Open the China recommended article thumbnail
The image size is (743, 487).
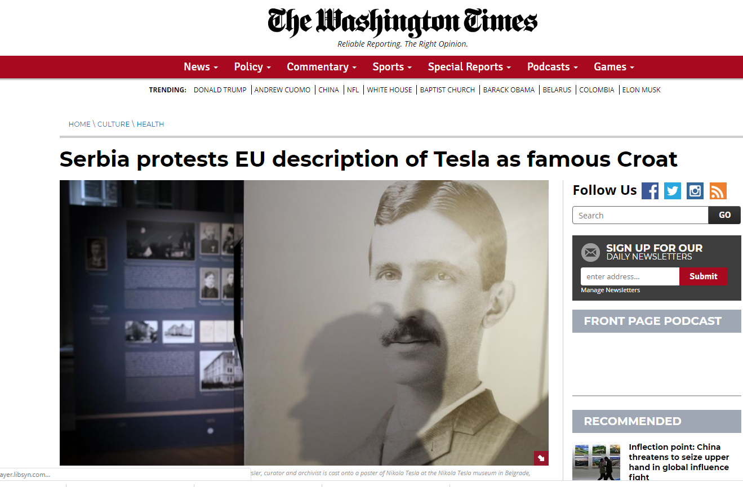click(597, 462)
